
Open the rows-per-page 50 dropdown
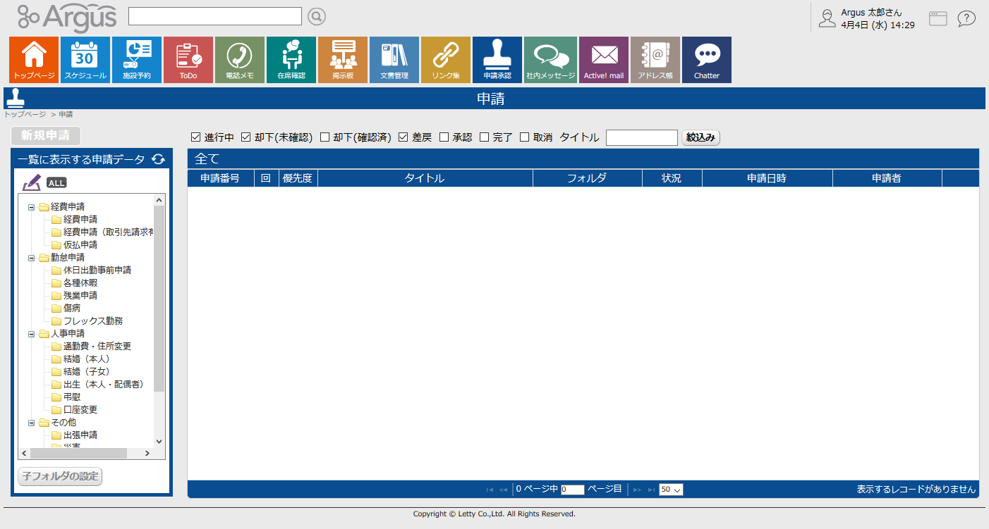[671, 490]
